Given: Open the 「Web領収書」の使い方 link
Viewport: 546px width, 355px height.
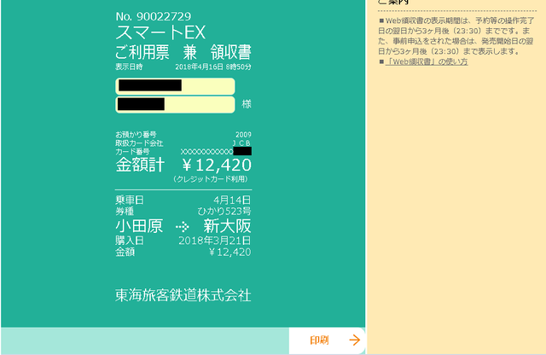Looking at the screenshot, I should pyautogui.click(x=427, y=61).
